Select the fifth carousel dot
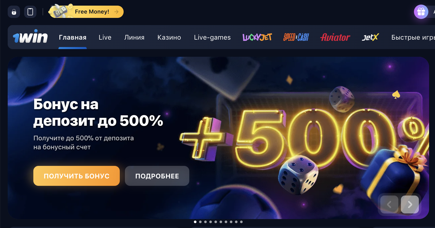435x228 pixels. [216, 222]
